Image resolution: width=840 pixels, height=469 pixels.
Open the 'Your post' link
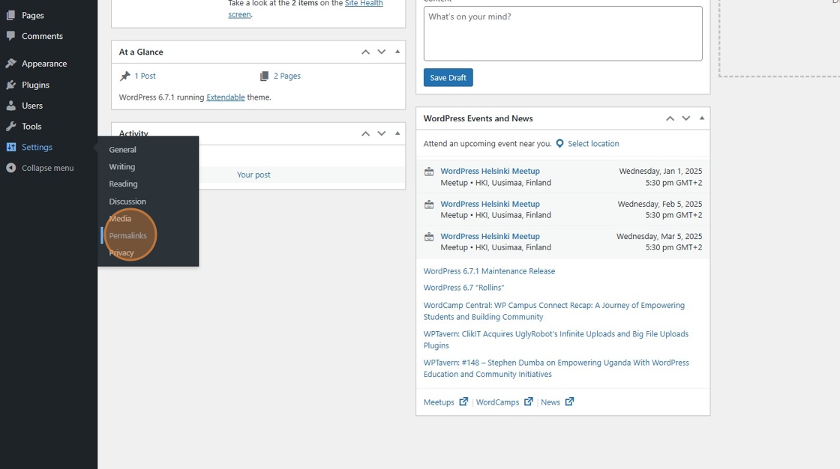click(254, 175)
